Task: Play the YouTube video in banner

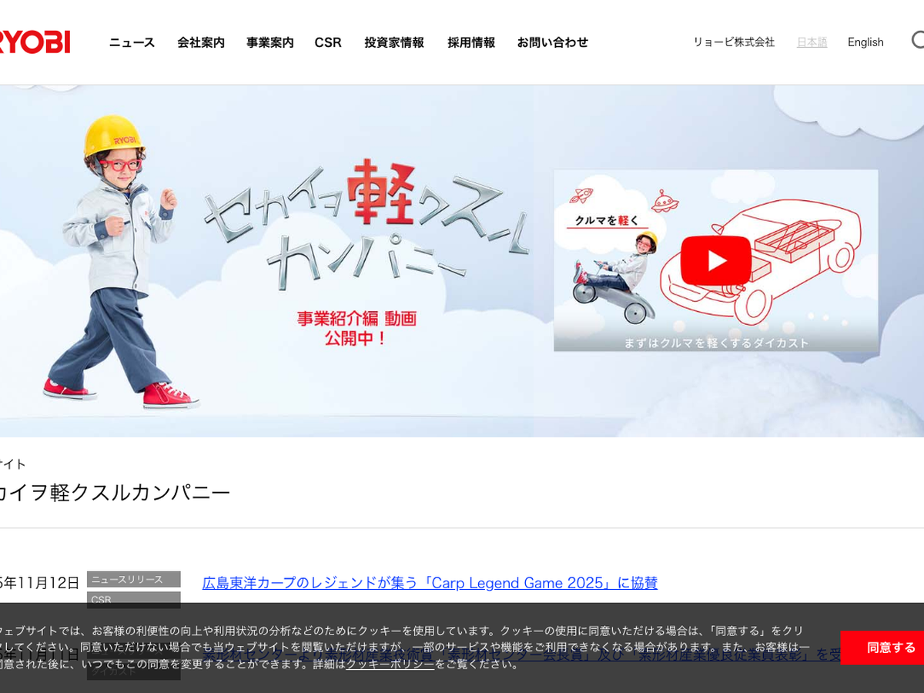Action: point(715,260)
